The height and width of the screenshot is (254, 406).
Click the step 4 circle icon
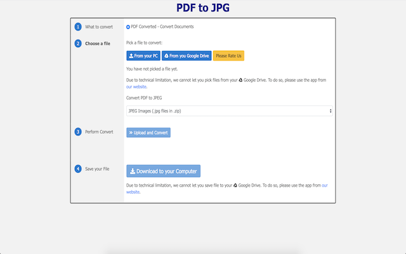[x=78, y=169]
